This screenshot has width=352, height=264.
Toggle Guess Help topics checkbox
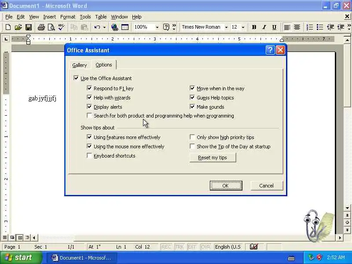[x=192, y=97]
